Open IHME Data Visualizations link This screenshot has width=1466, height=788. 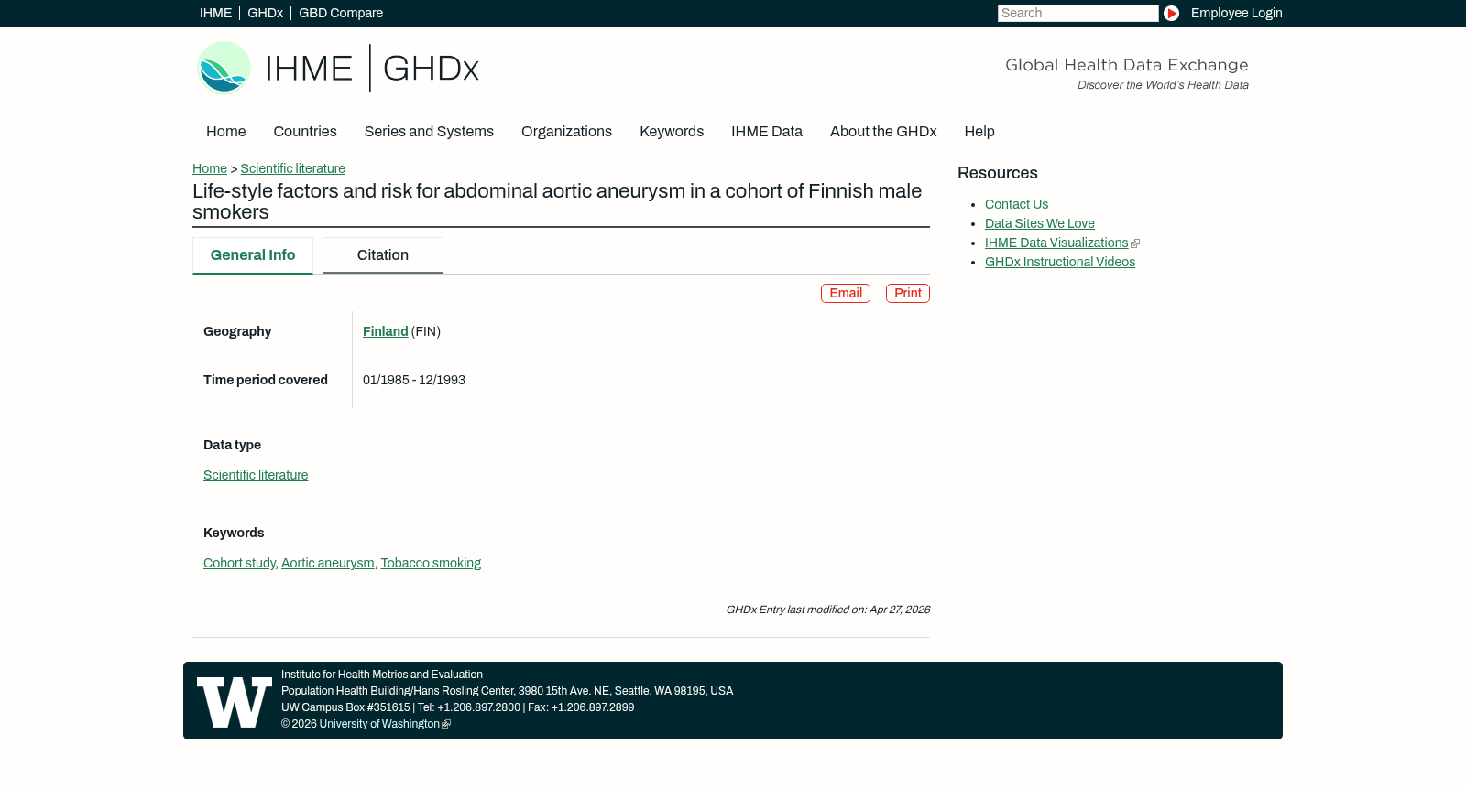click(x=1056, y=243)
